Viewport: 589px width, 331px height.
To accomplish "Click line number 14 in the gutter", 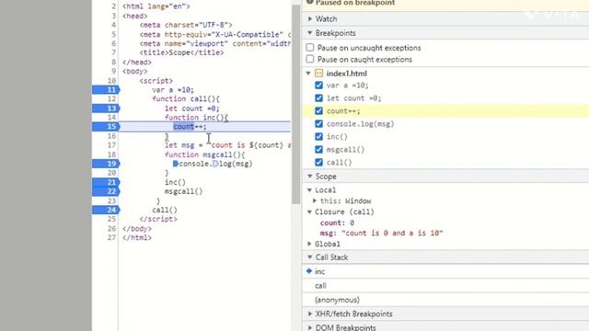I will click(111, 117).
